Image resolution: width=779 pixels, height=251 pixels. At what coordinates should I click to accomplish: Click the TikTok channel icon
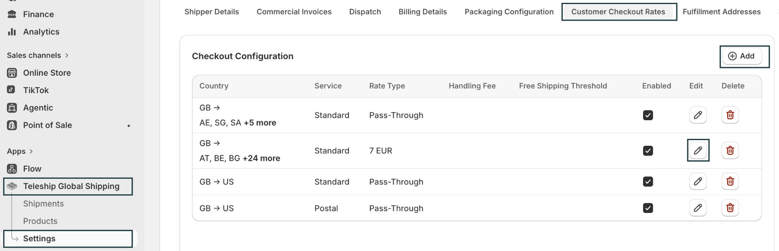pyautogui.click(x=11, y=89)
